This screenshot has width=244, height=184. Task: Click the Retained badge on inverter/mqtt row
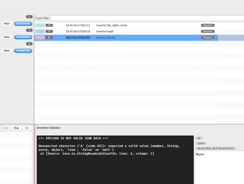[208, 31]
